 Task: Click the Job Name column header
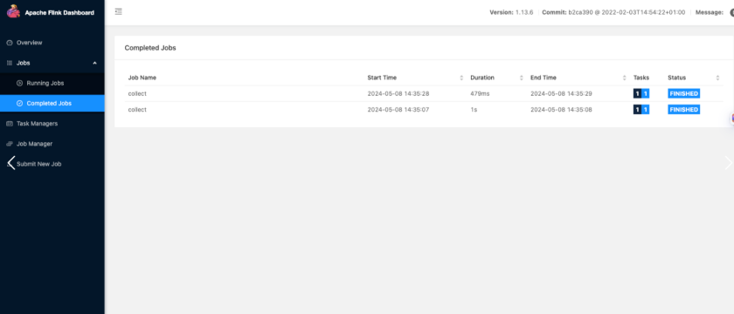[142, 78]
